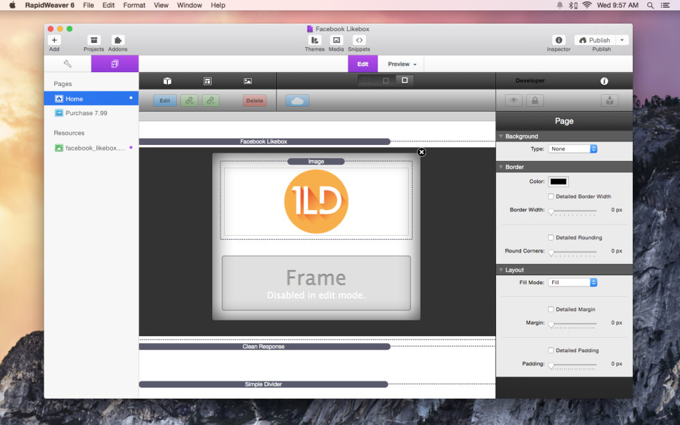Image resolution: width=680 pixels, height=425 pixels.
Task: Select the Clean Response stack label
Action: 264,347
